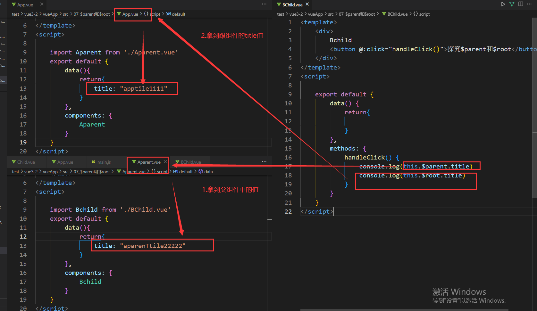Open the main.js tab
537x311 pixels.
(104, 162)
